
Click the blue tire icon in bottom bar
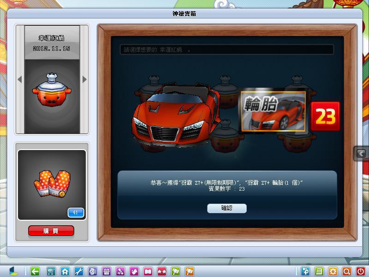click(x=93, y=271)
